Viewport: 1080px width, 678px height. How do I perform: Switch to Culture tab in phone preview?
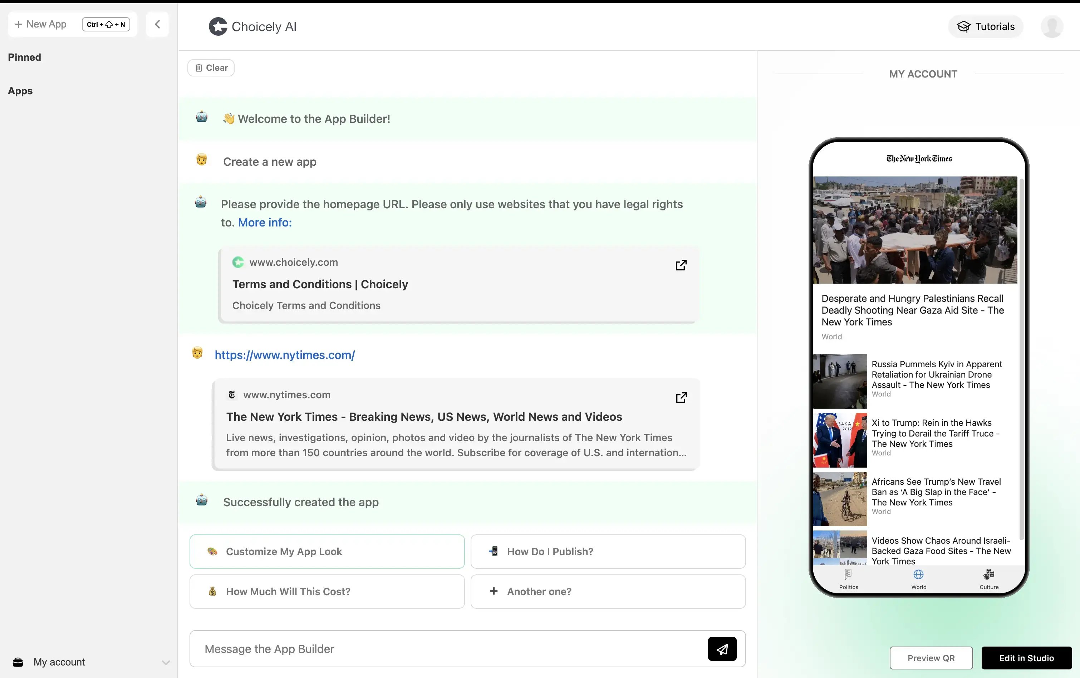point(989,579)
